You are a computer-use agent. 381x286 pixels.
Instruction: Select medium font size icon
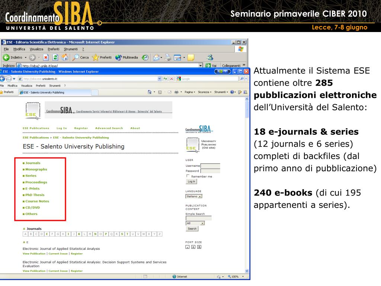click(x=193, y=247)
